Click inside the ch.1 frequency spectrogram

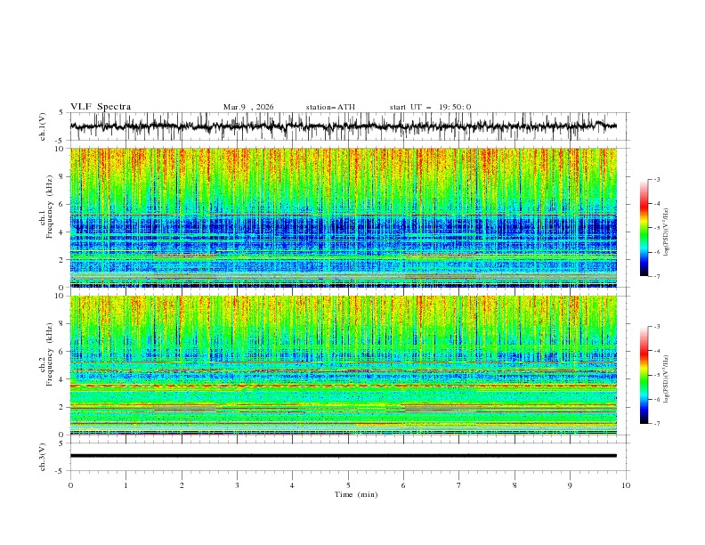[x=344, y=217]
